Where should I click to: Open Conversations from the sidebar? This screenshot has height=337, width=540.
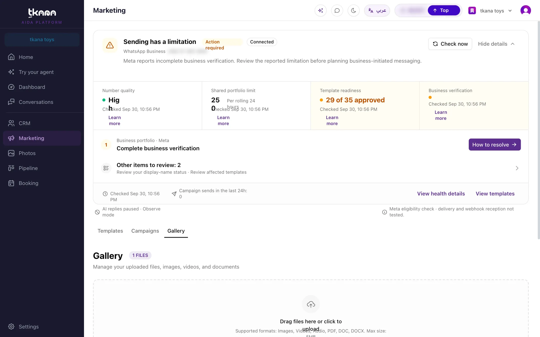point(42,102)
